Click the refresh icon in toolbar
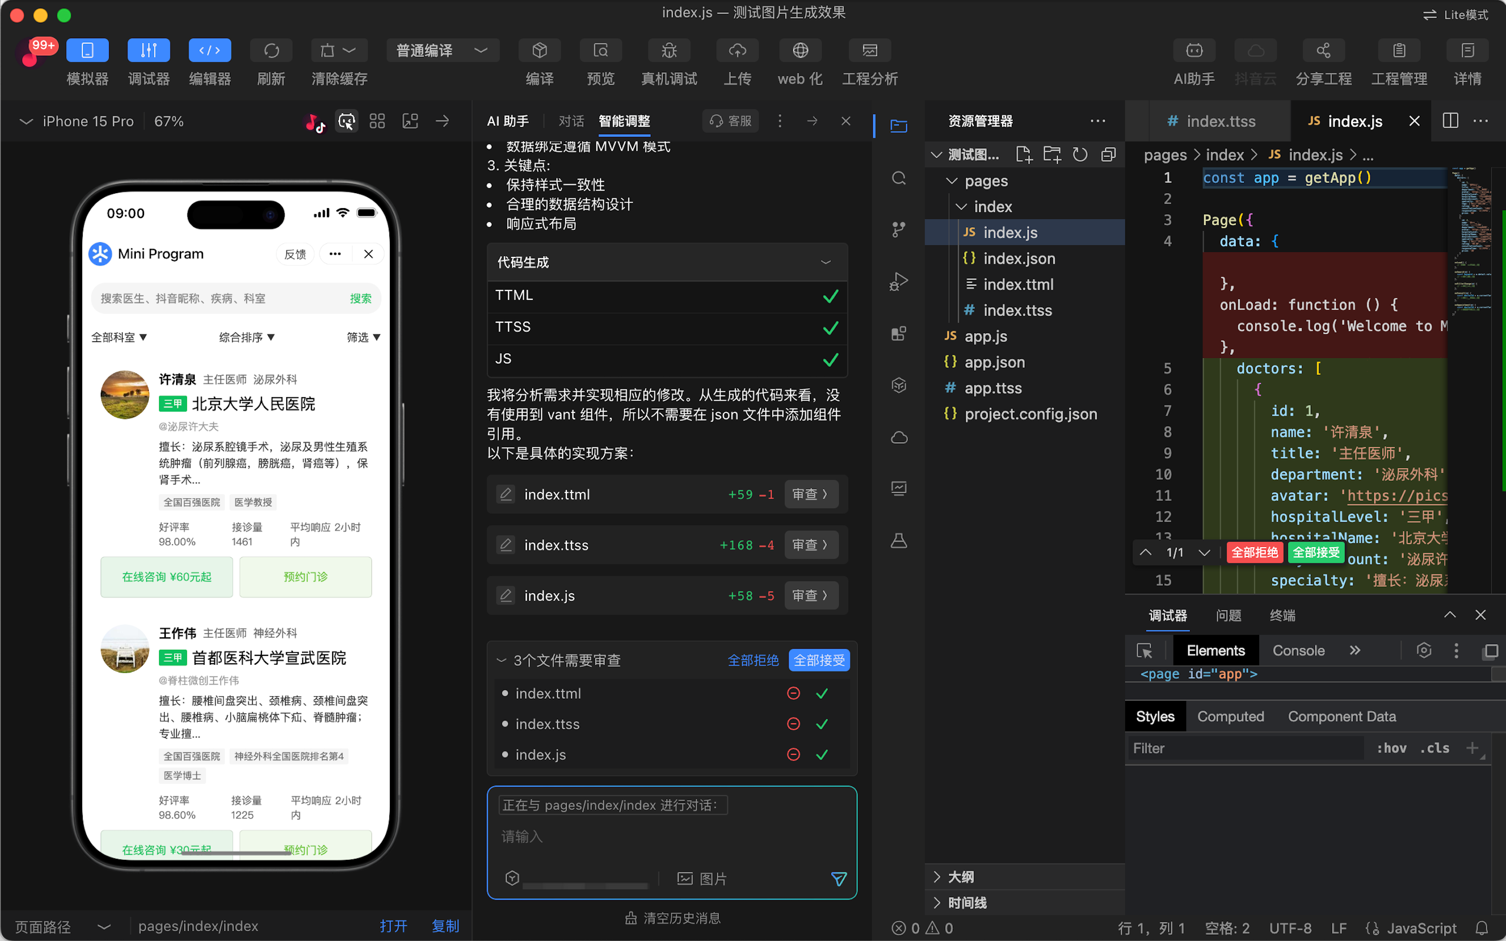The width and height of the screenshot is (1506, 941). (271, 51)
